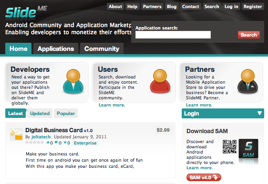Click the red Users avatar icon
The height and width of the screenshot is (184, 268).
[x=160, y=81]
